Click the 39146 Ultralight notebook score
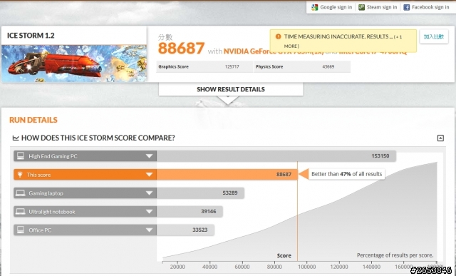 point(209,211)
